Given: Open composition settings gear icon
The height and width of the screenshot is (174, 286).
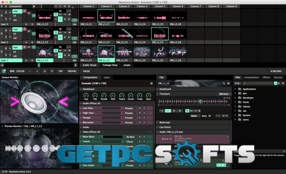Looking at the screenshot, I should pyautogui.click(x=151, y=83).
